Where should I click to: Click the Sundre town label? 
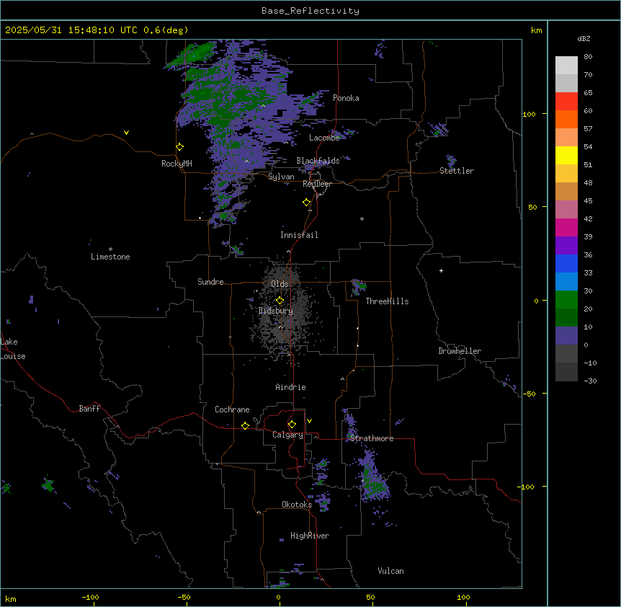[210, 282]
